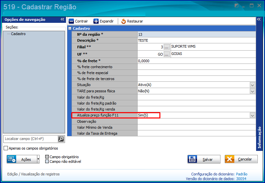Click the Contrair minus icon
The image size is (265, 183).
[x=71, y=21]
